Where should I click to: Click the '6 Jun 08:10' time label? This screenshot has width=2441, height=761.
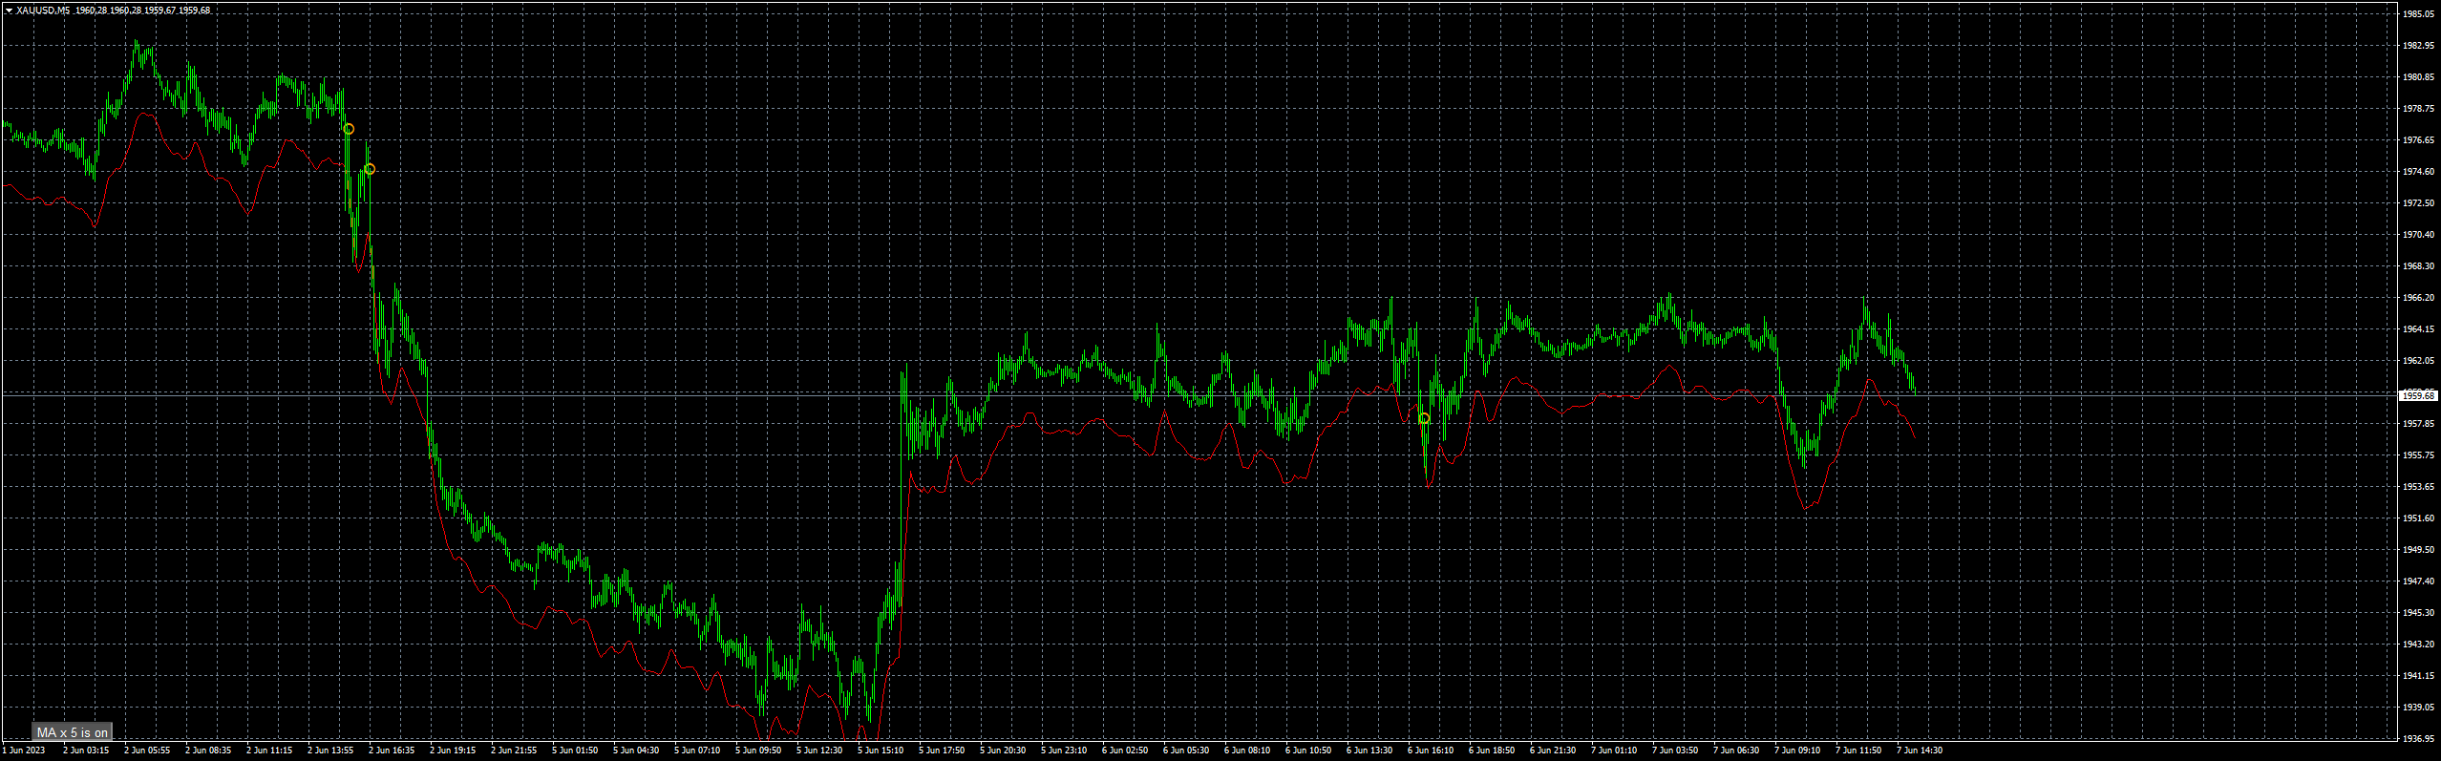click(x=1247, y=750)
